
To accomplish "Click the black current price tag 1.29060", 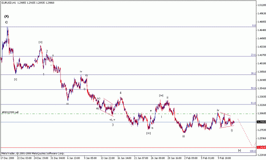I will pyautogui.click(x=261, y=122).
